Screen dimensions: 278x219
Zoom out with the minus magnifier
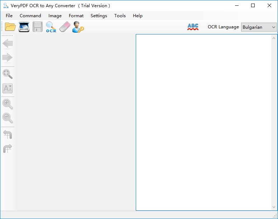(8, 118)
